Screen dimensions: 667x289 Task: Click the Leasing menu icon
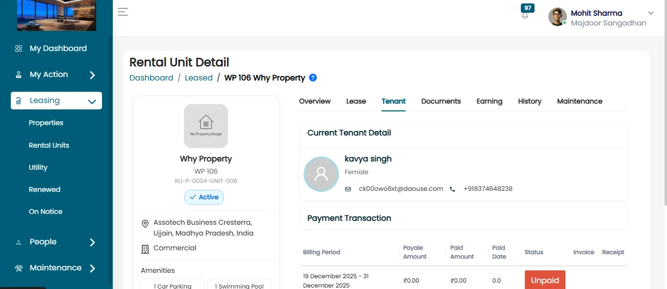(19, 101)
